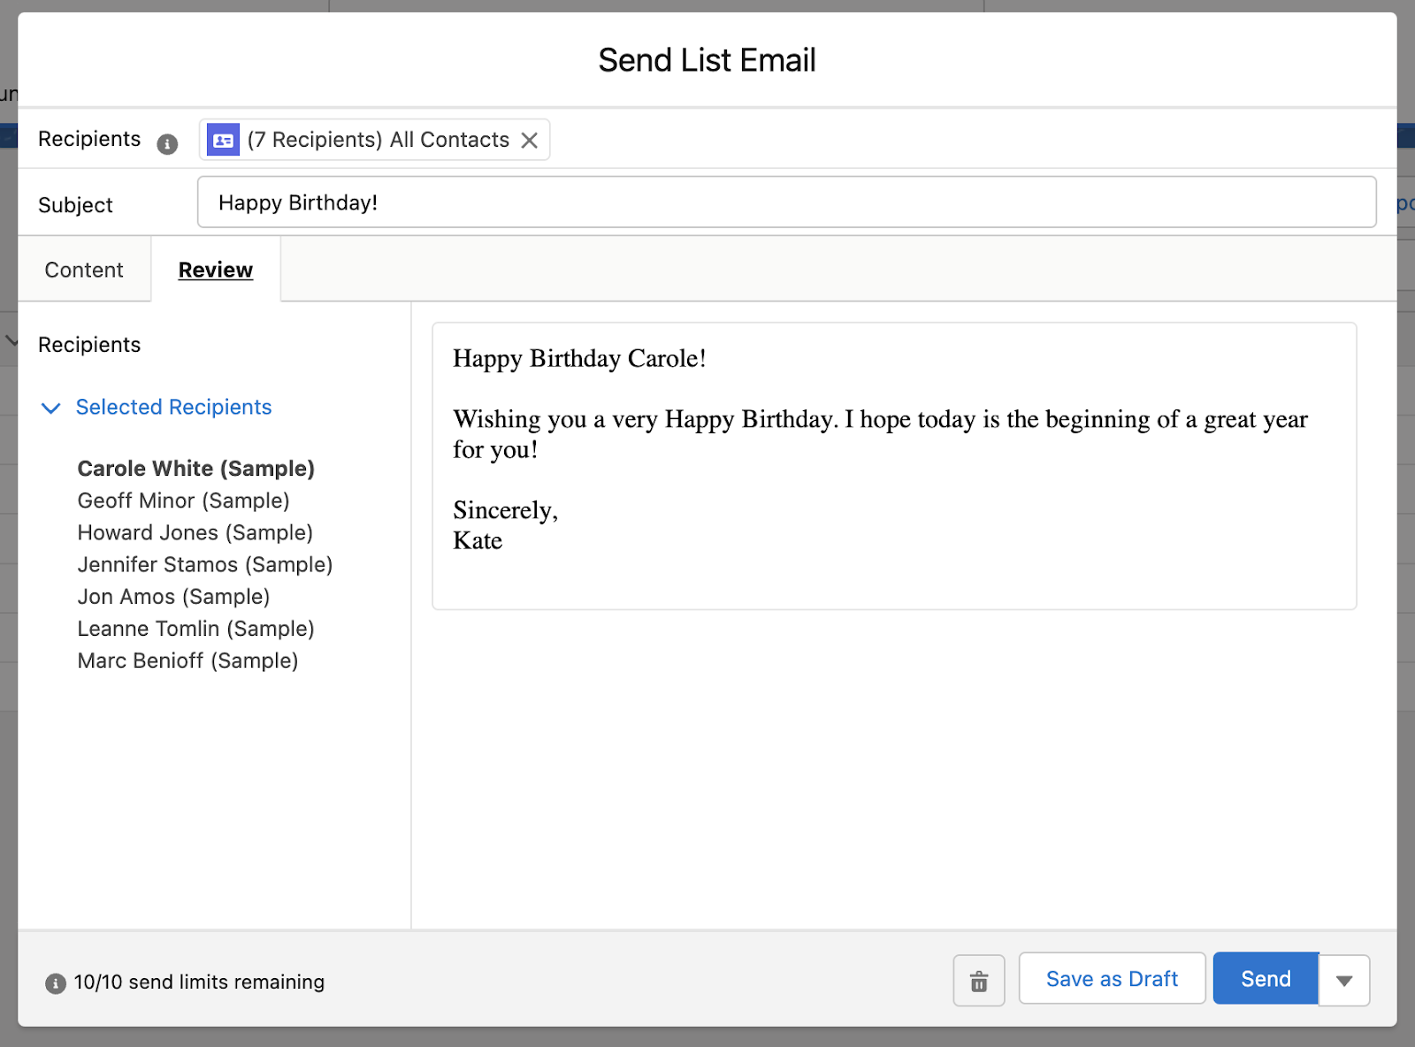The image size is (1415, 1047).
Task: Select recipient Geoff Minor (Sample)
Action: coord(184,501)
